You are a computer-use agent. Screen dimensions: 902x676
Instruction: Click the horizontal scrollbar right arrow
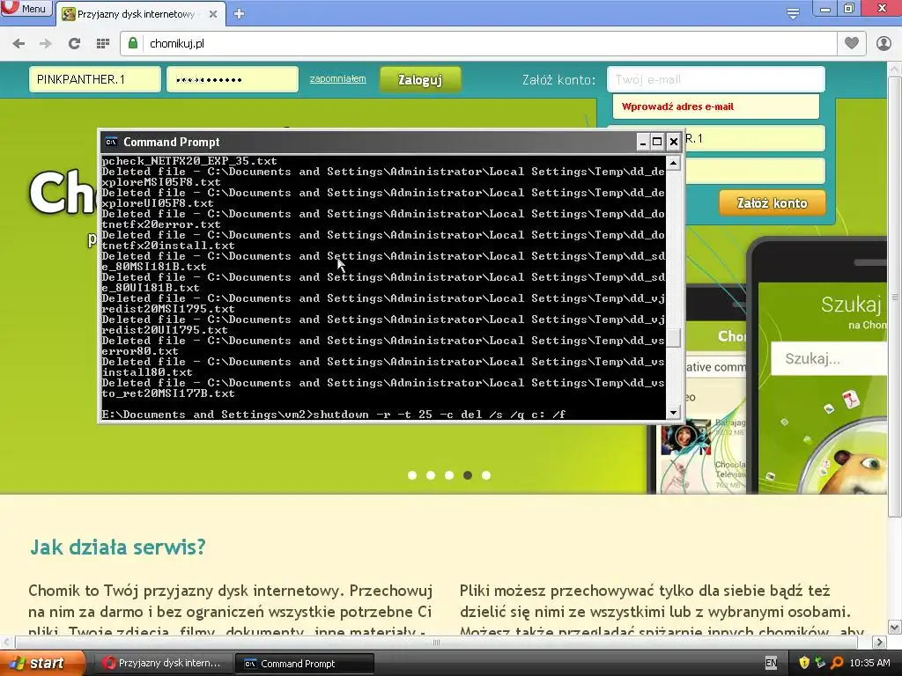click(x=880, y=642)
